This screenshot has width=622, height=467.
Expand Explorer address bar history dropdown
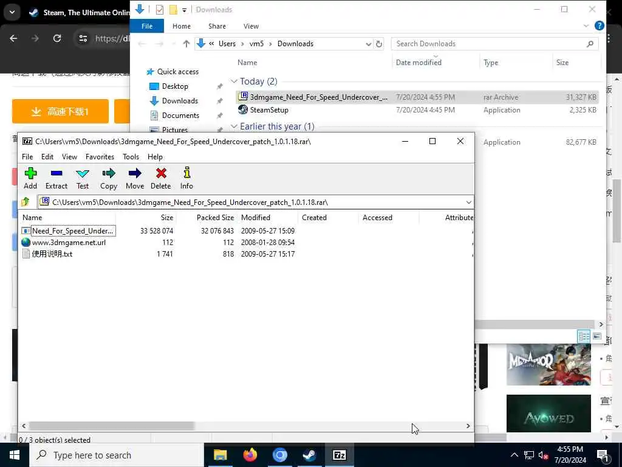coord(369,44)
